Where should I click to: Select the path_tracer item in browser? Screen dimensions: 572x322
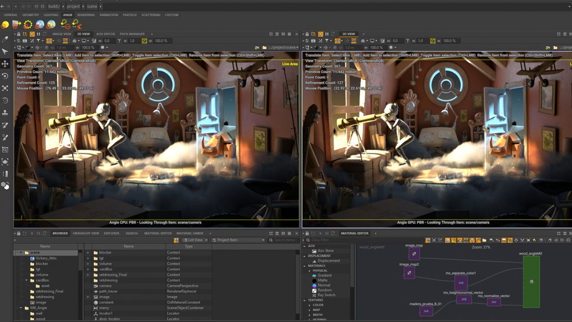(108, 291)
